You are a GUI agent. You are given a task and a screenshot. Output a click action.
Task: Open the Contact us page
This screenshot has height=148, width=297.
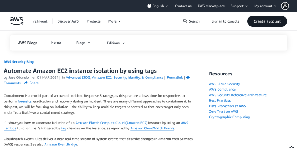[183, 6]
